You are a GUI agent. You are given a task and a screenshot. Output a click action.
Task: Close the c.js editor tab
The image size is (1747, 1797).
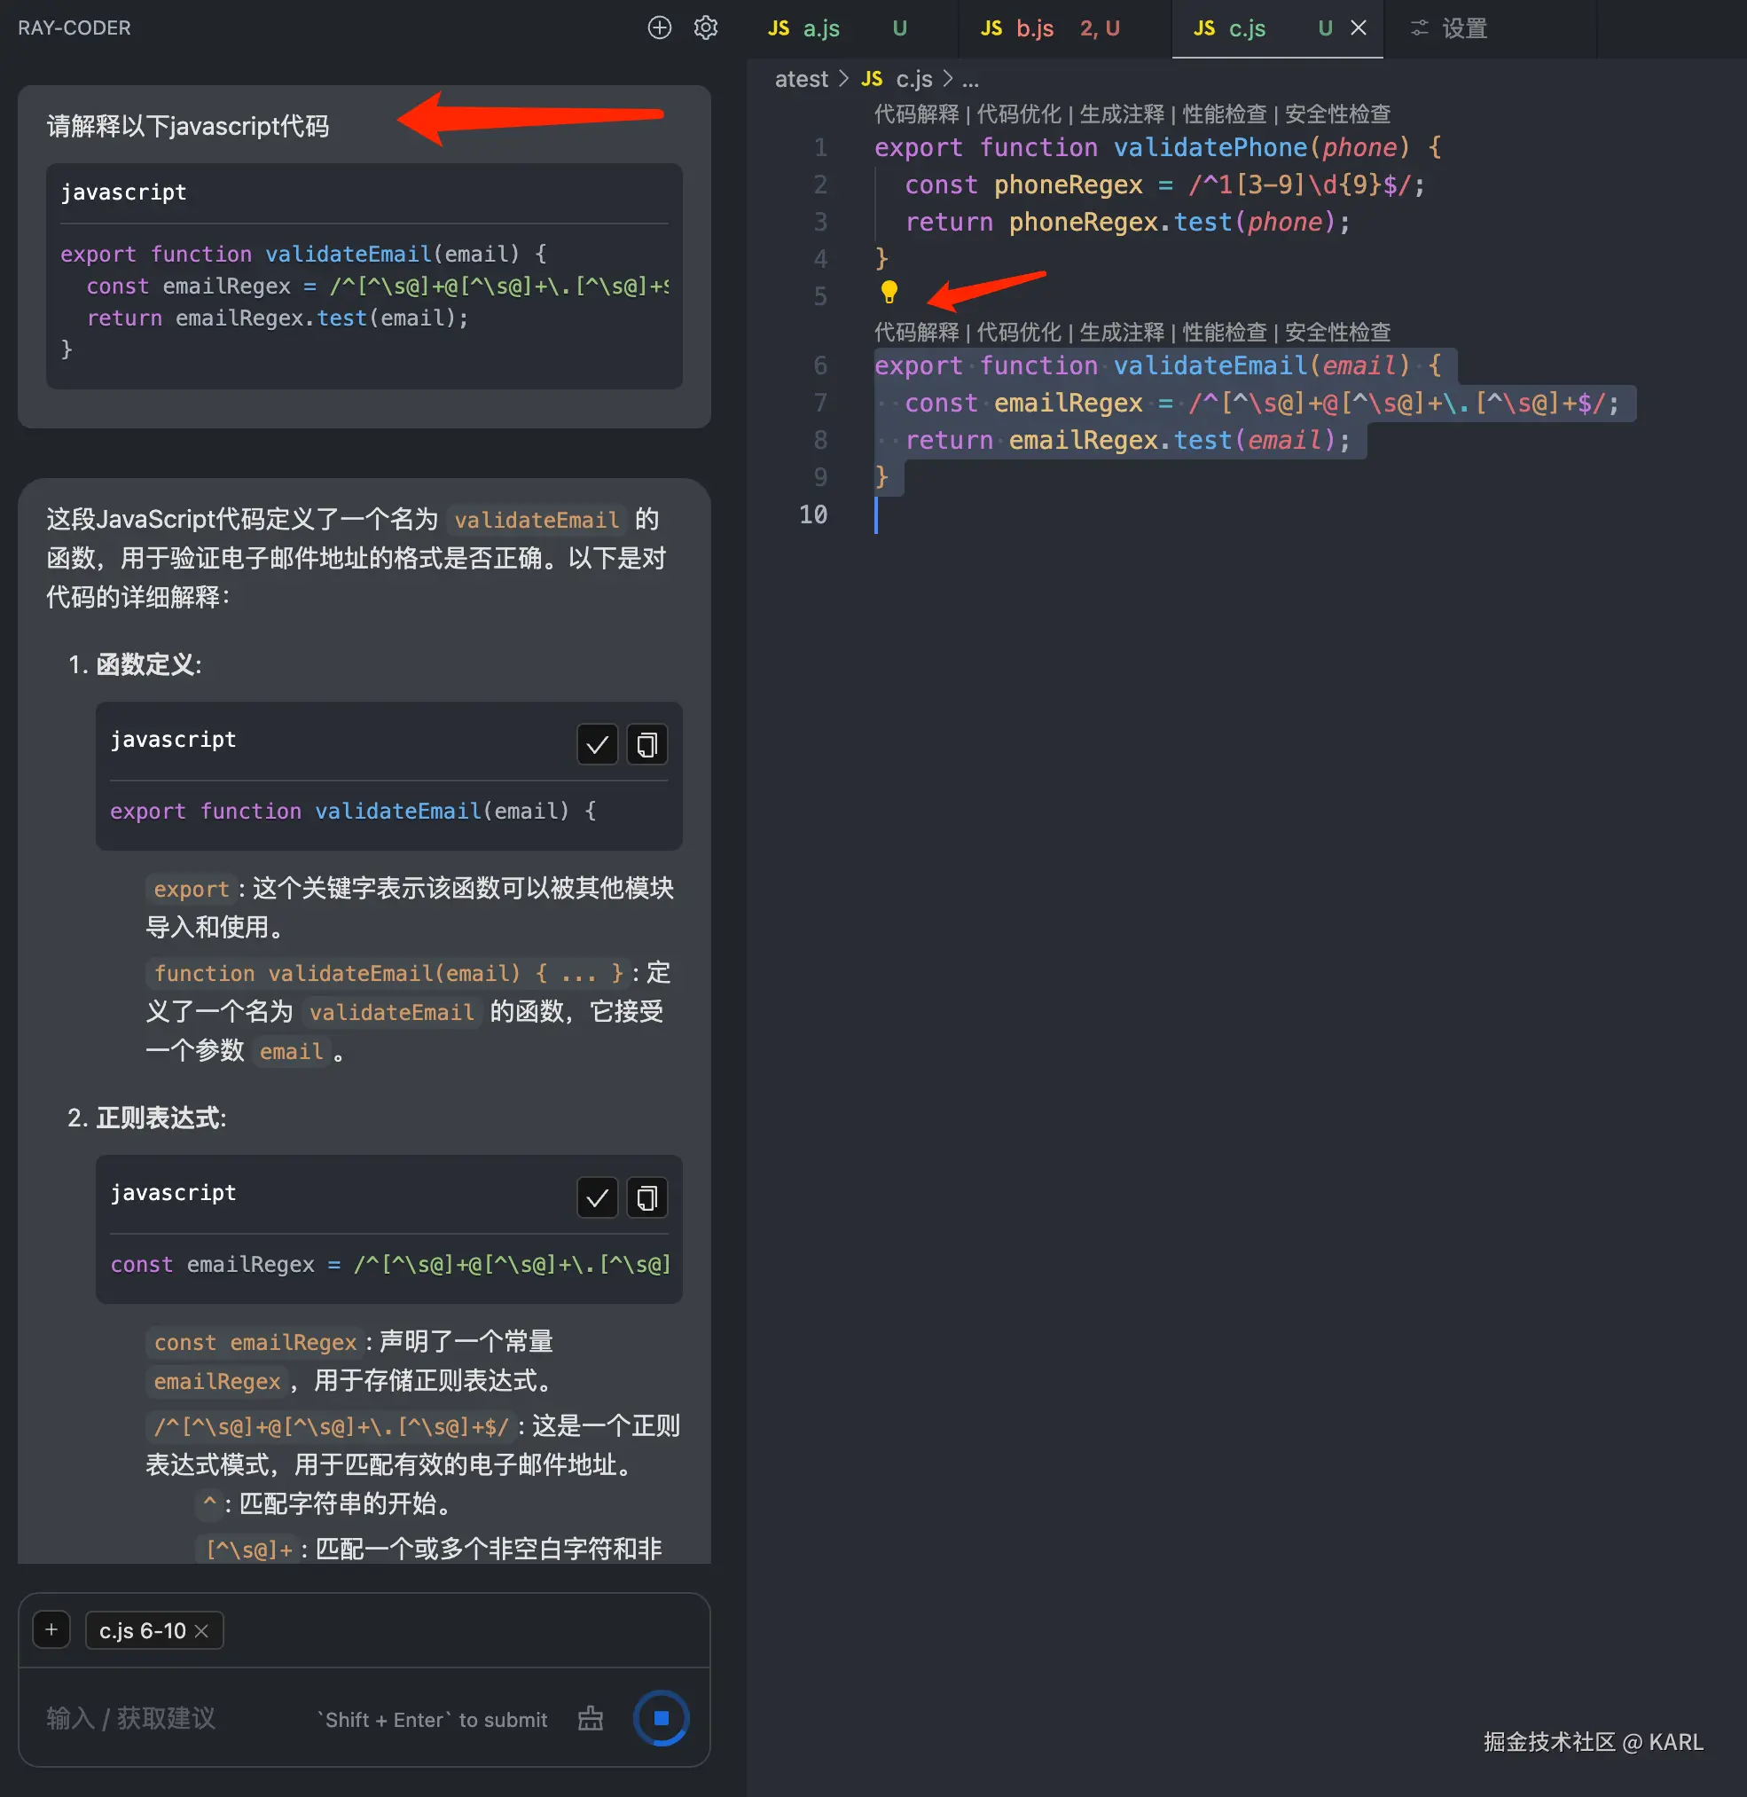[x=1358, y=28]
